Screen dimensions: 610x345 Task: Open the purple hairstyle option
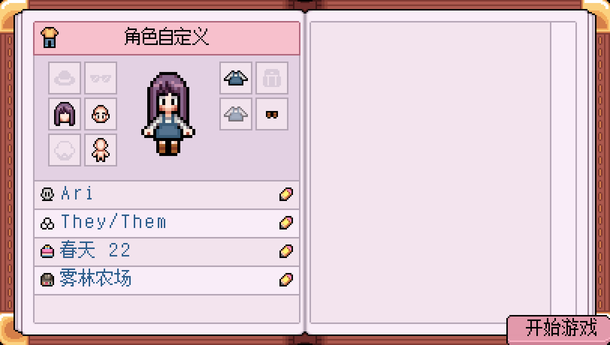[65, 114]
